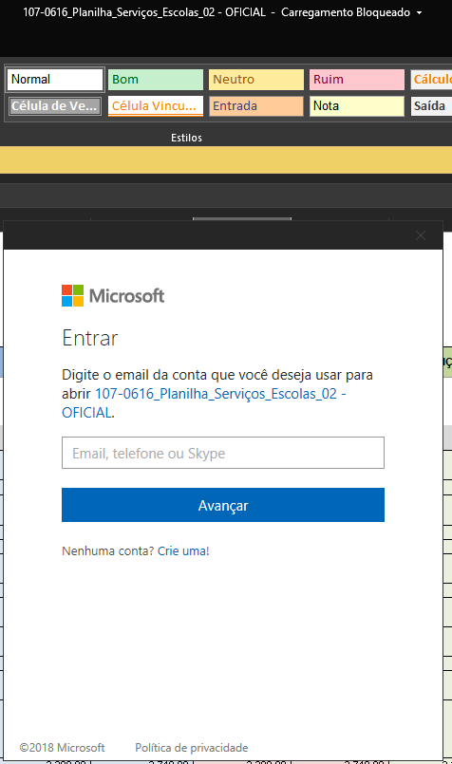Apply the Cálculo cell style
The height and width of the screenshot is (764, 452).
pyautogui.click(x=431, y=80)
